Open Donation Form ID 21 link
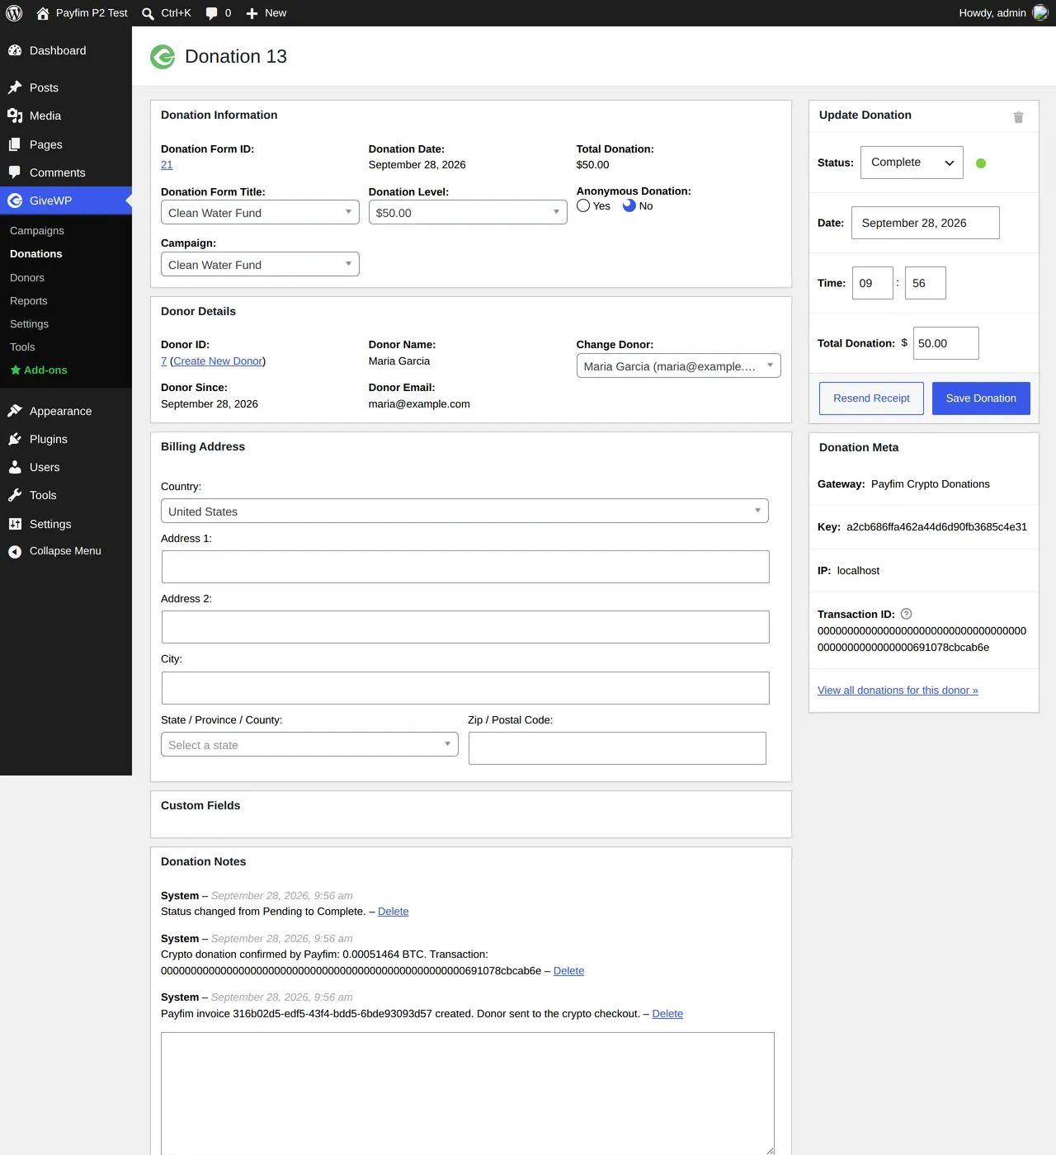Viewport: 1056px width, 1155px height. click(x=167, y=165)
